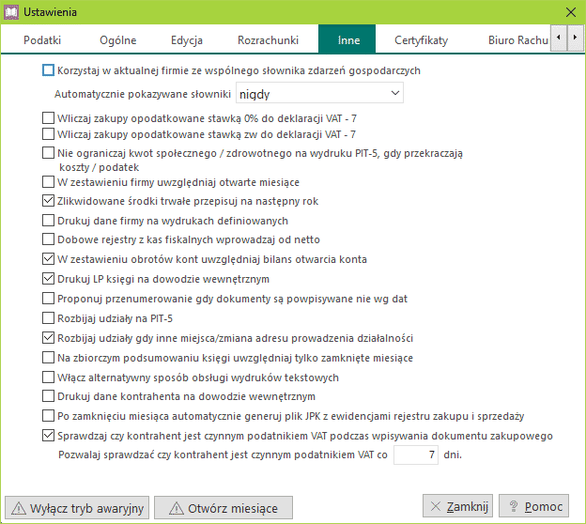Switch to the Podatki tab
The image size is (586, 524).
(x=42, y=40)
